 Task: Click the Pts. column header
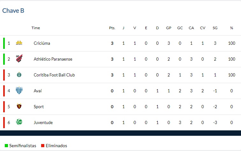[x=112, y=28]
